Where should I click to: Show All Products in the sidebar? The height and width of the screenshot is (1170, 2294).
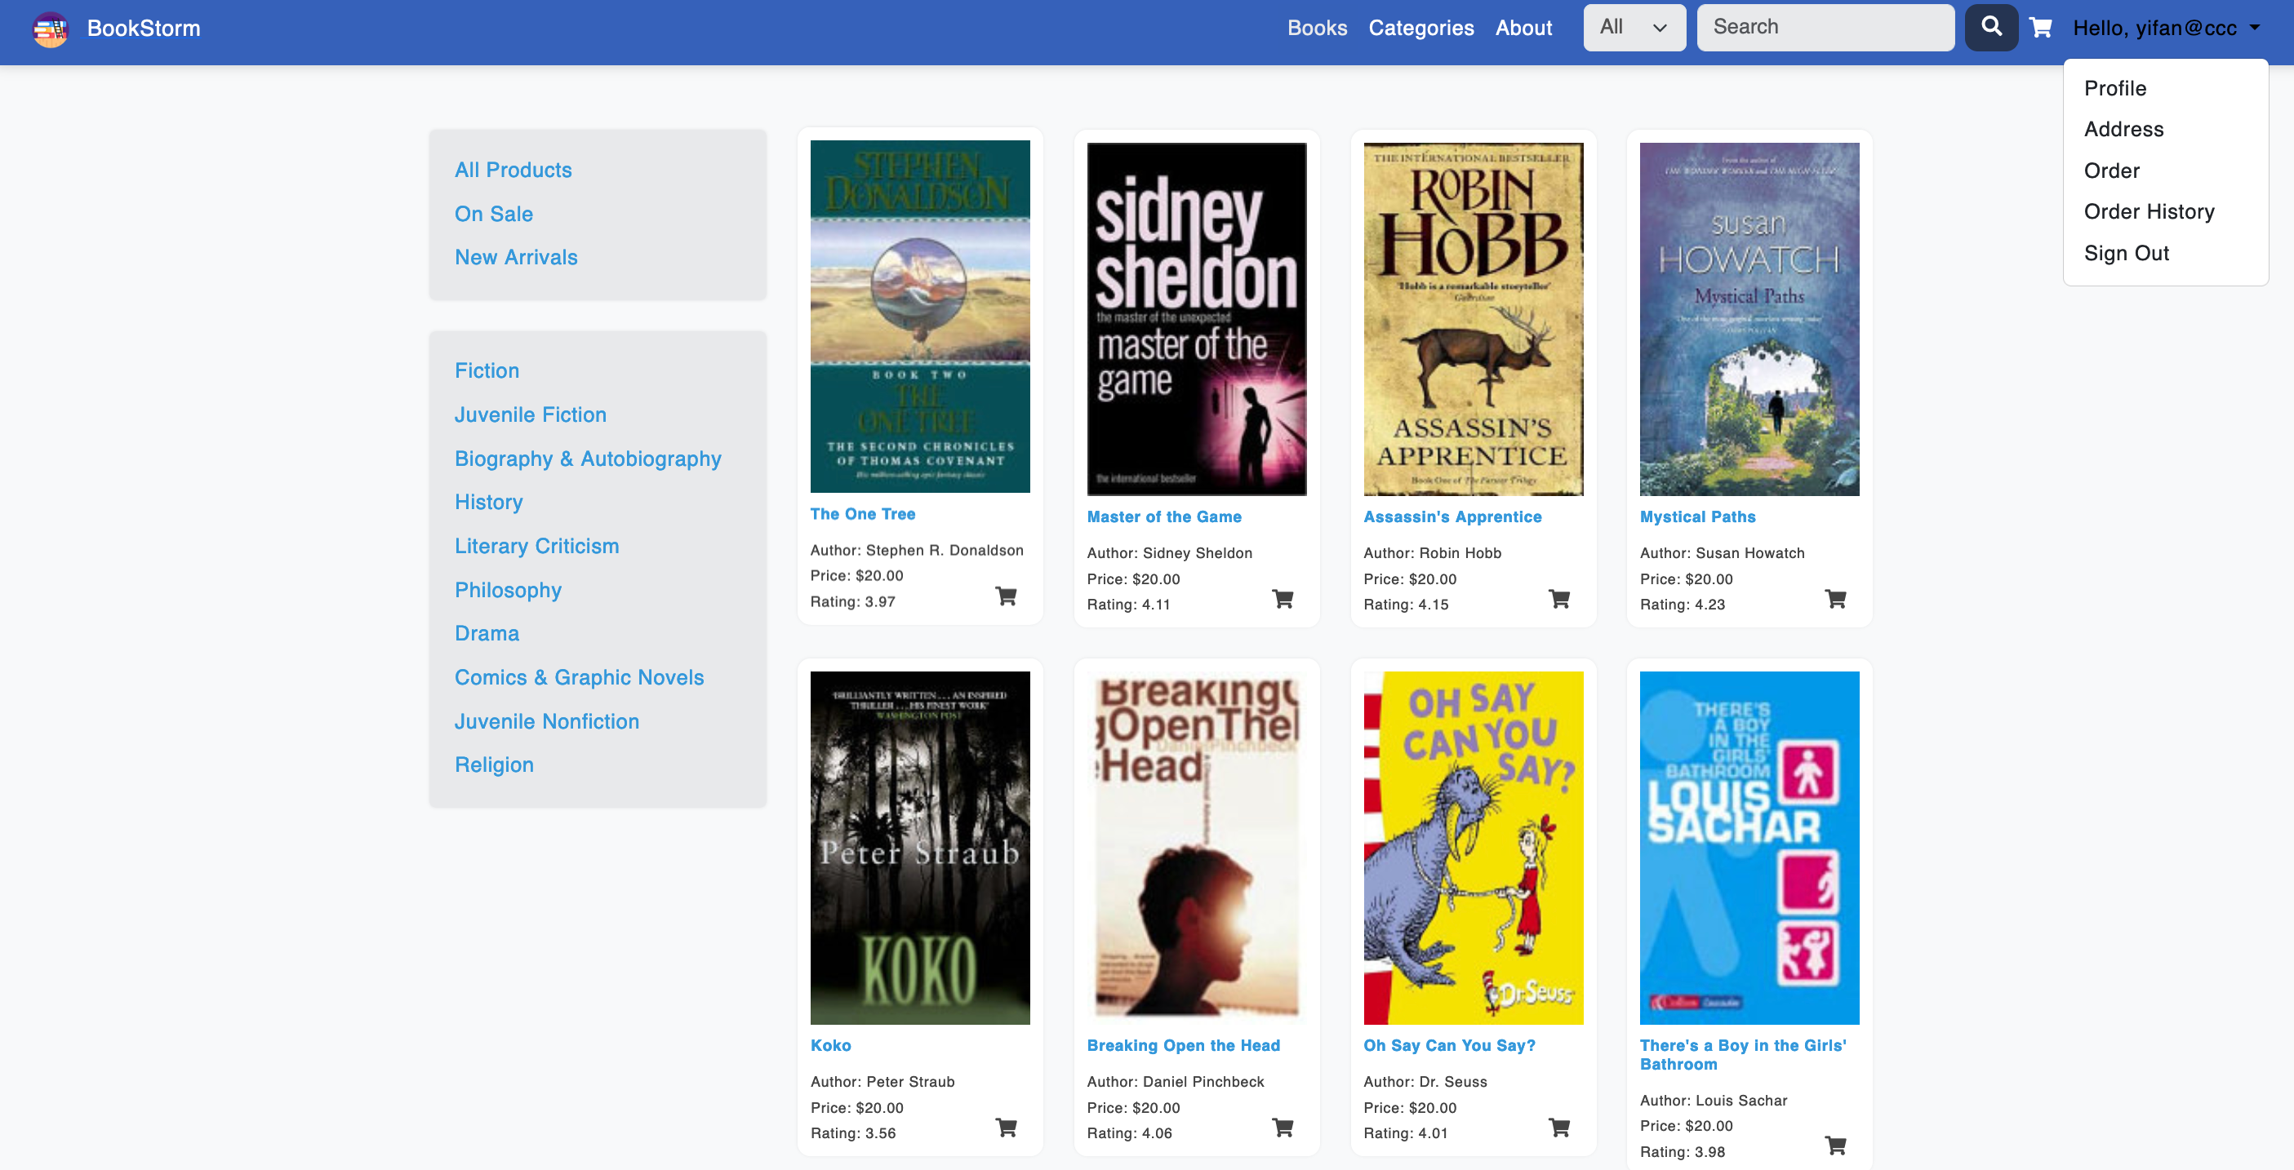tap(513, 170)
